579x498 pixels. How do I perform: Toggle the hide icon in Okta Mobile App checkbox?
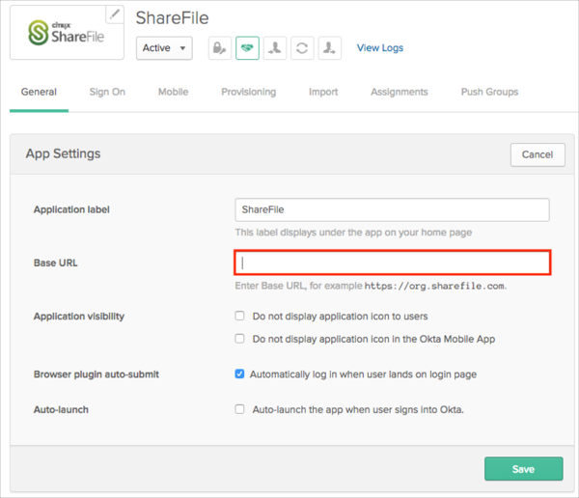click(x=240, y=339)
